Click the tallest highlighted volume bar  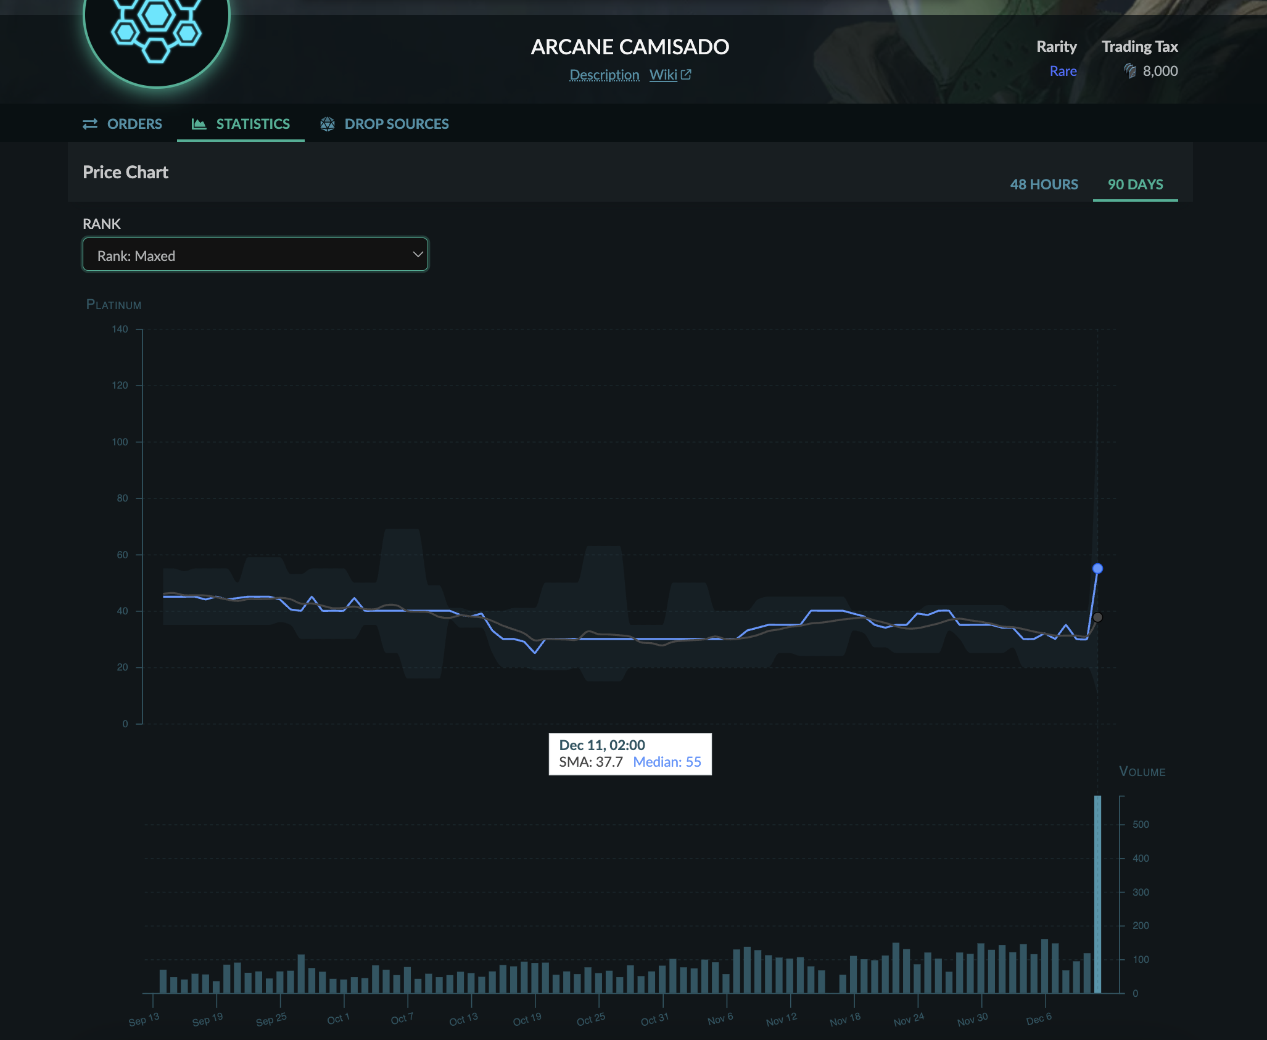click(x=1097, y=894)
